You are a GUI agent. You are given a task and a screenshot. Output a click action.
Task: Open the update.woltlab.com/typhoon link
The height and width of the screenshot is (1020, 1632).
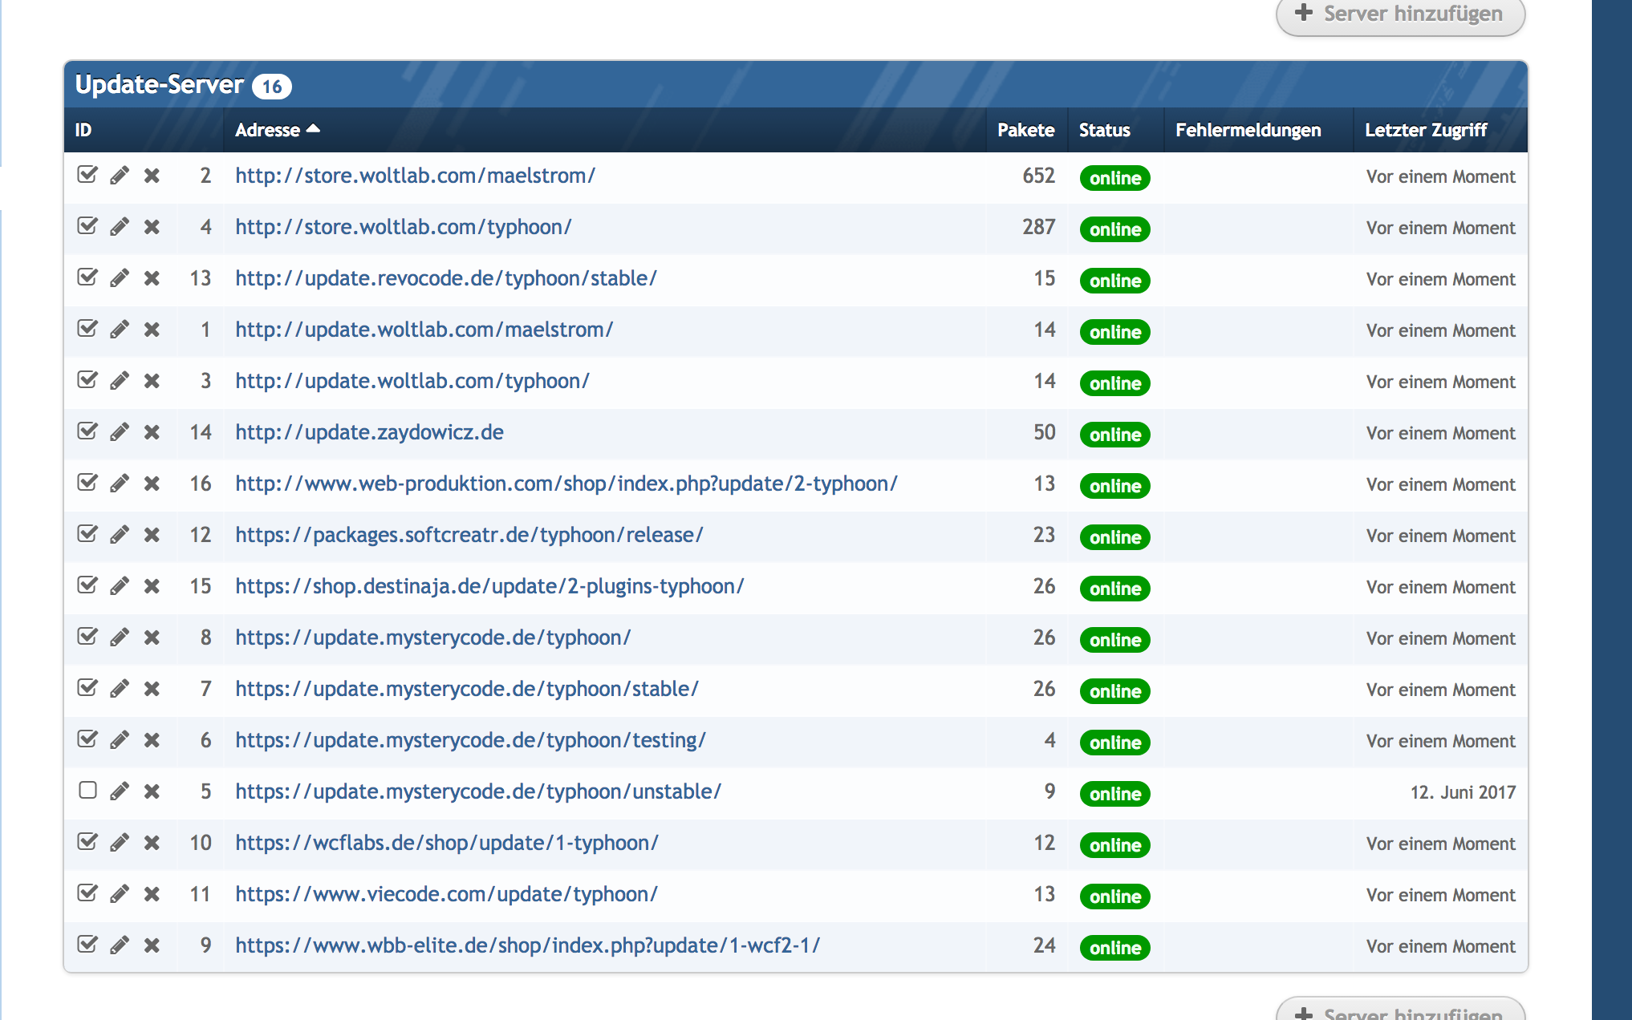412,381
